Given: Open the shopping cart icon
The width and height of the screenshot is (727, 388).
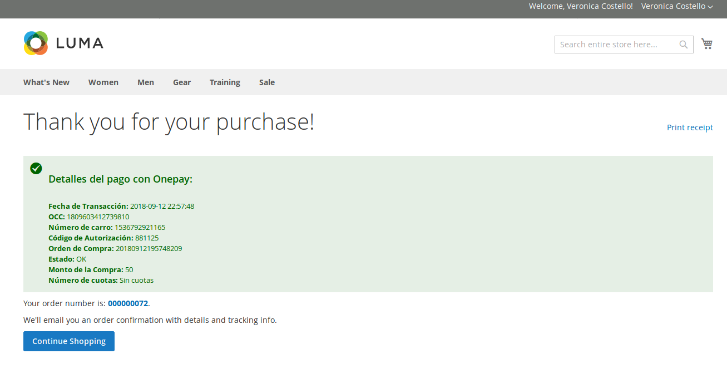Looking at the screenshot, I should [x=707, y=44].
